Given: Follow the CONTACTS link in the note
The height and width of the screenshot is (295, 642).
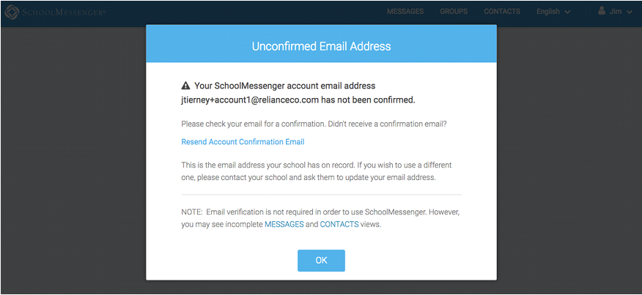Looking at the screenshot, I should click(339, 224).
